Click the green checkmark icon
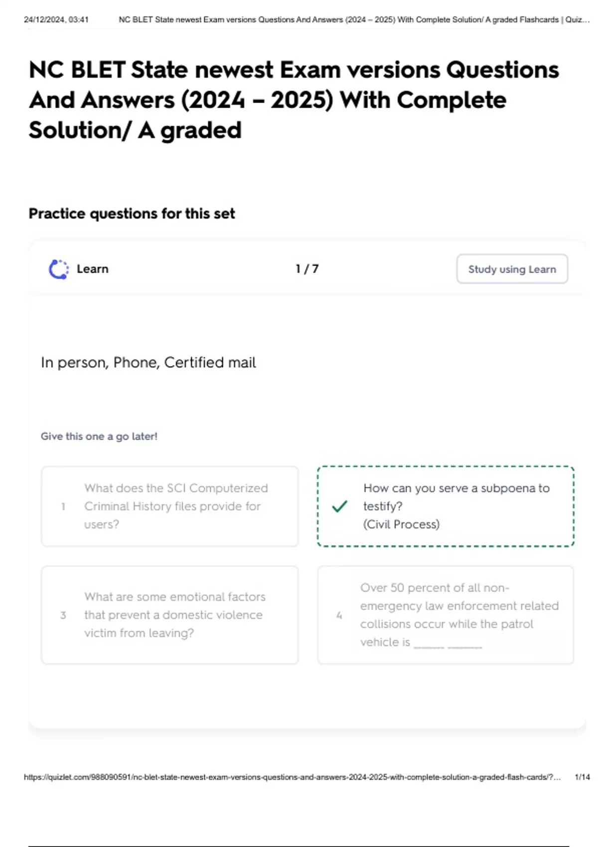 click(339, 506)
